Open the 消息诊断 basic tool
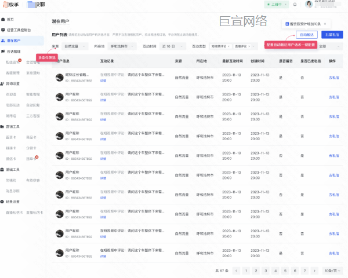This screenshot has height=278, width=348. [x=12, y=191]
